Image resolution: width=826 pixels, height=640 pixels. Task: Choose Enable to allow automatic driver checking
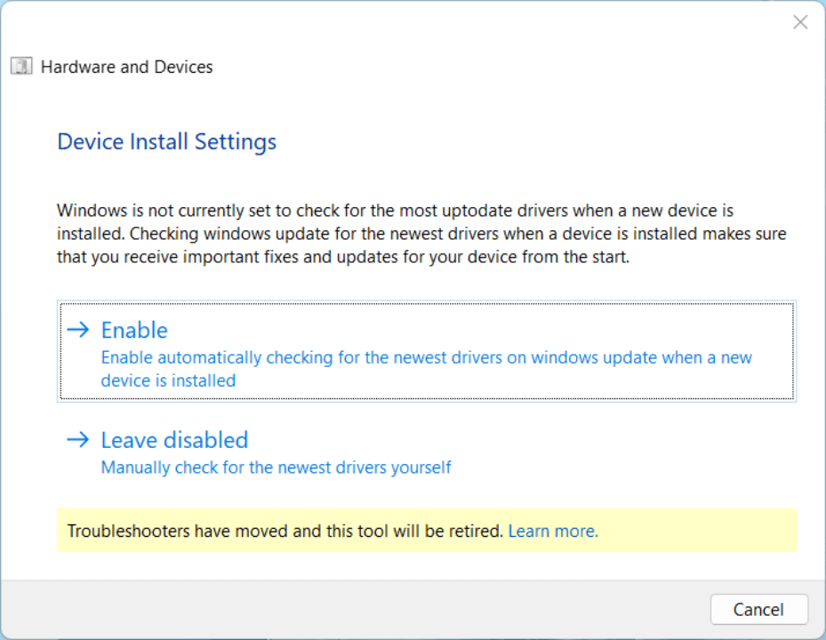pos(134,330)
